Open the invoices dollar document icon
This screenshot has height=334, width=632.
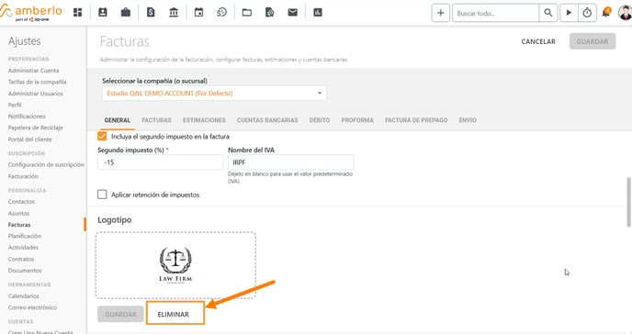tap(151, 13)
